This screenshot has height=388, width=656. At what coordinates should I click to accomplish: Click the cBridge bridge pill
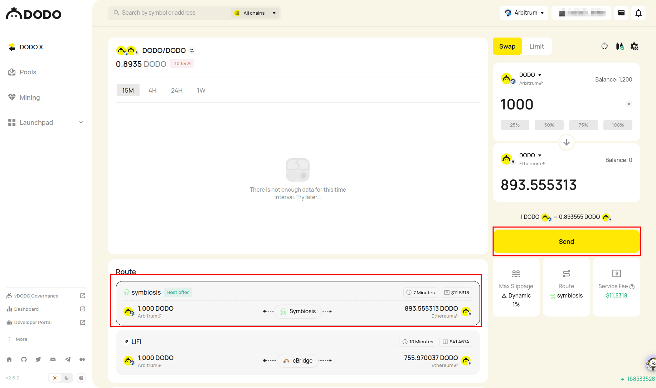point(298,361)
